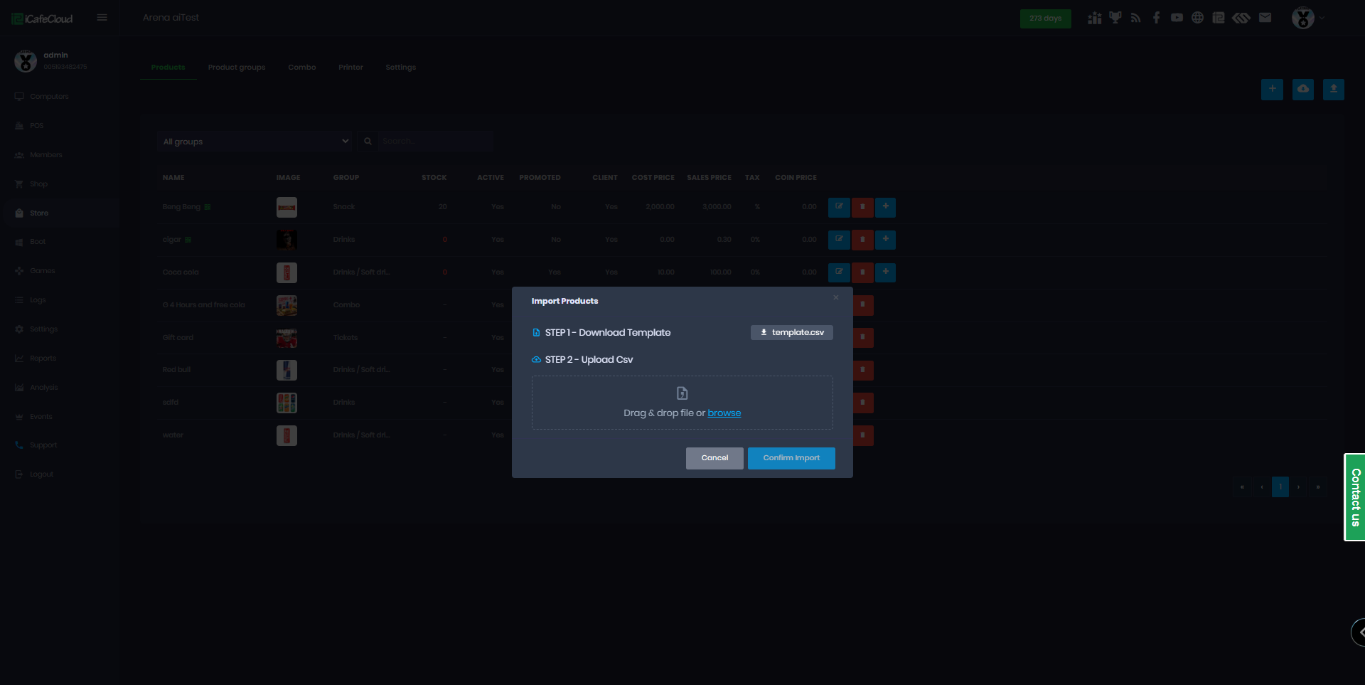Viewport: 1365px width, 685px height.
Task: Open the Contact us side tab
Action: (x=1355, y=497)
